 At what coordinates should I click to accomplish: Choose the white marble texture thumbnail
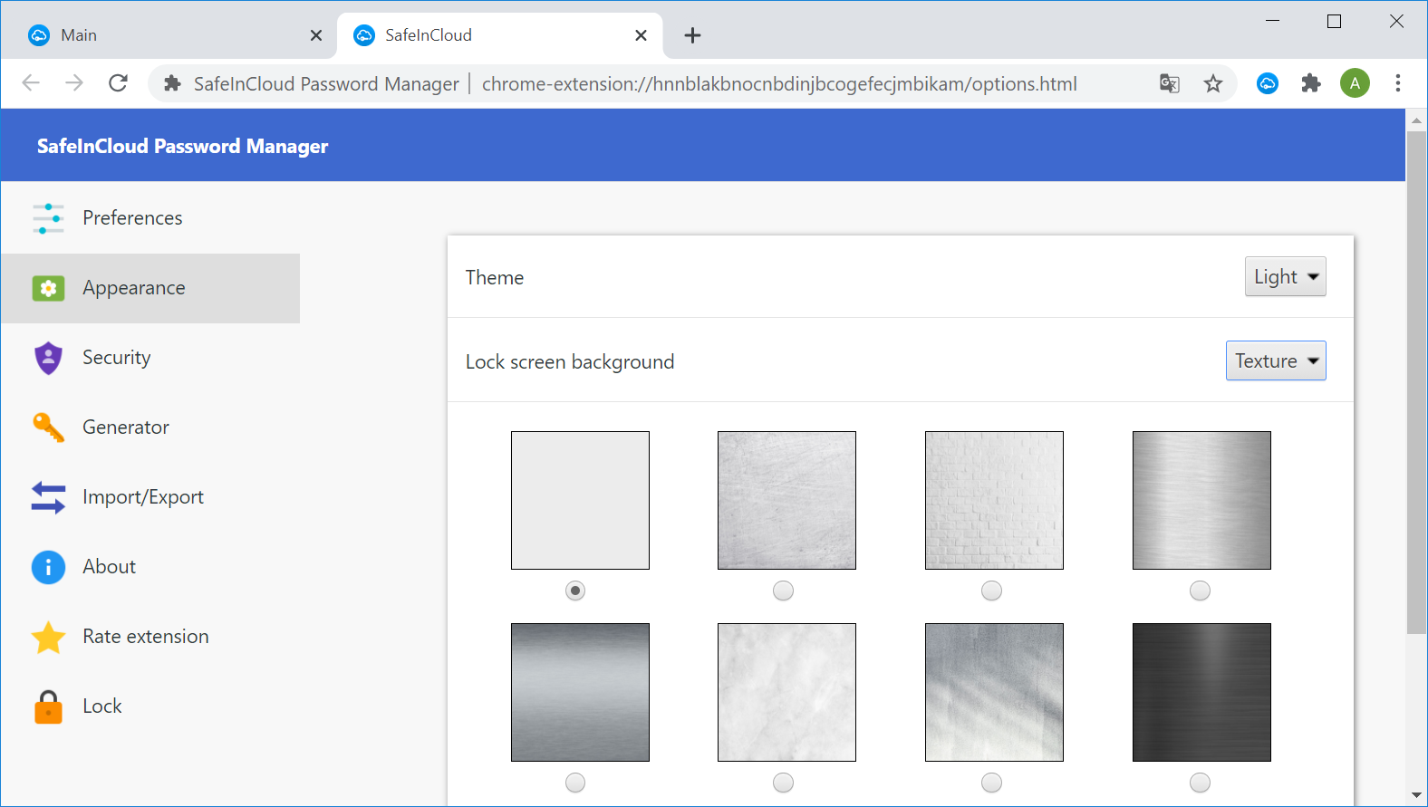786,692
